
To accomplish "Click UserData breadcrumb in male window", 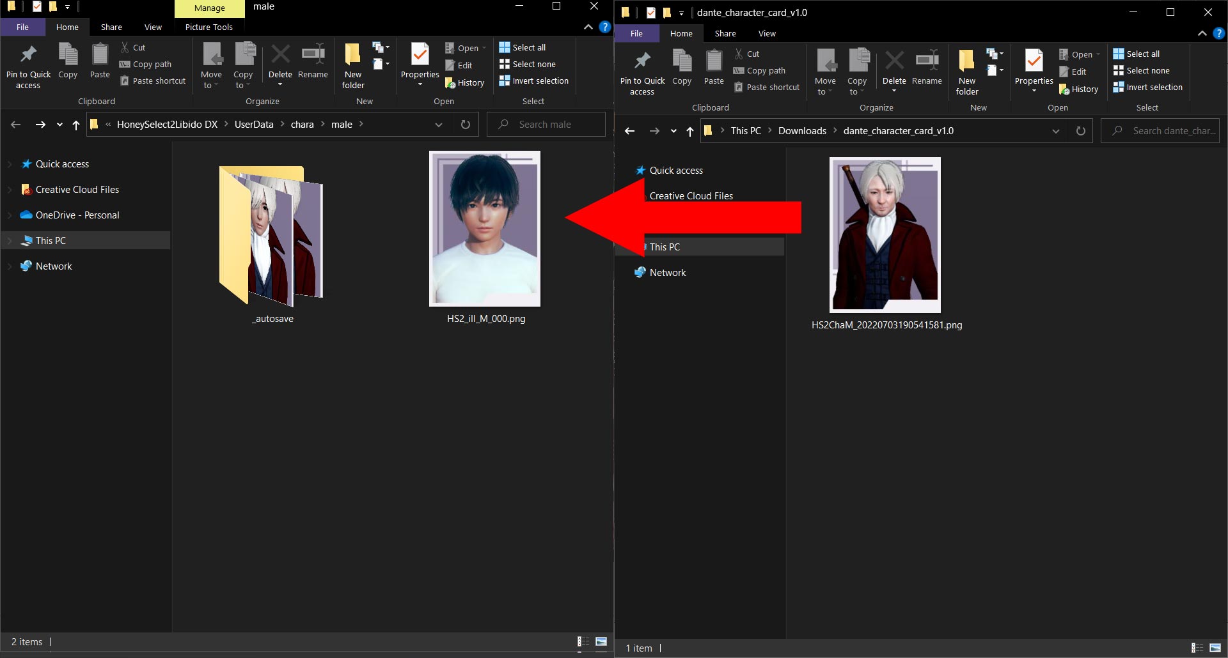I will coord(254,125).
